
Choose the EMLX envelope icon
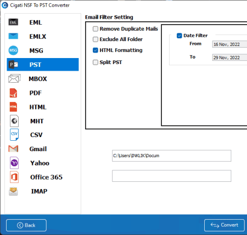coord(13,36)
